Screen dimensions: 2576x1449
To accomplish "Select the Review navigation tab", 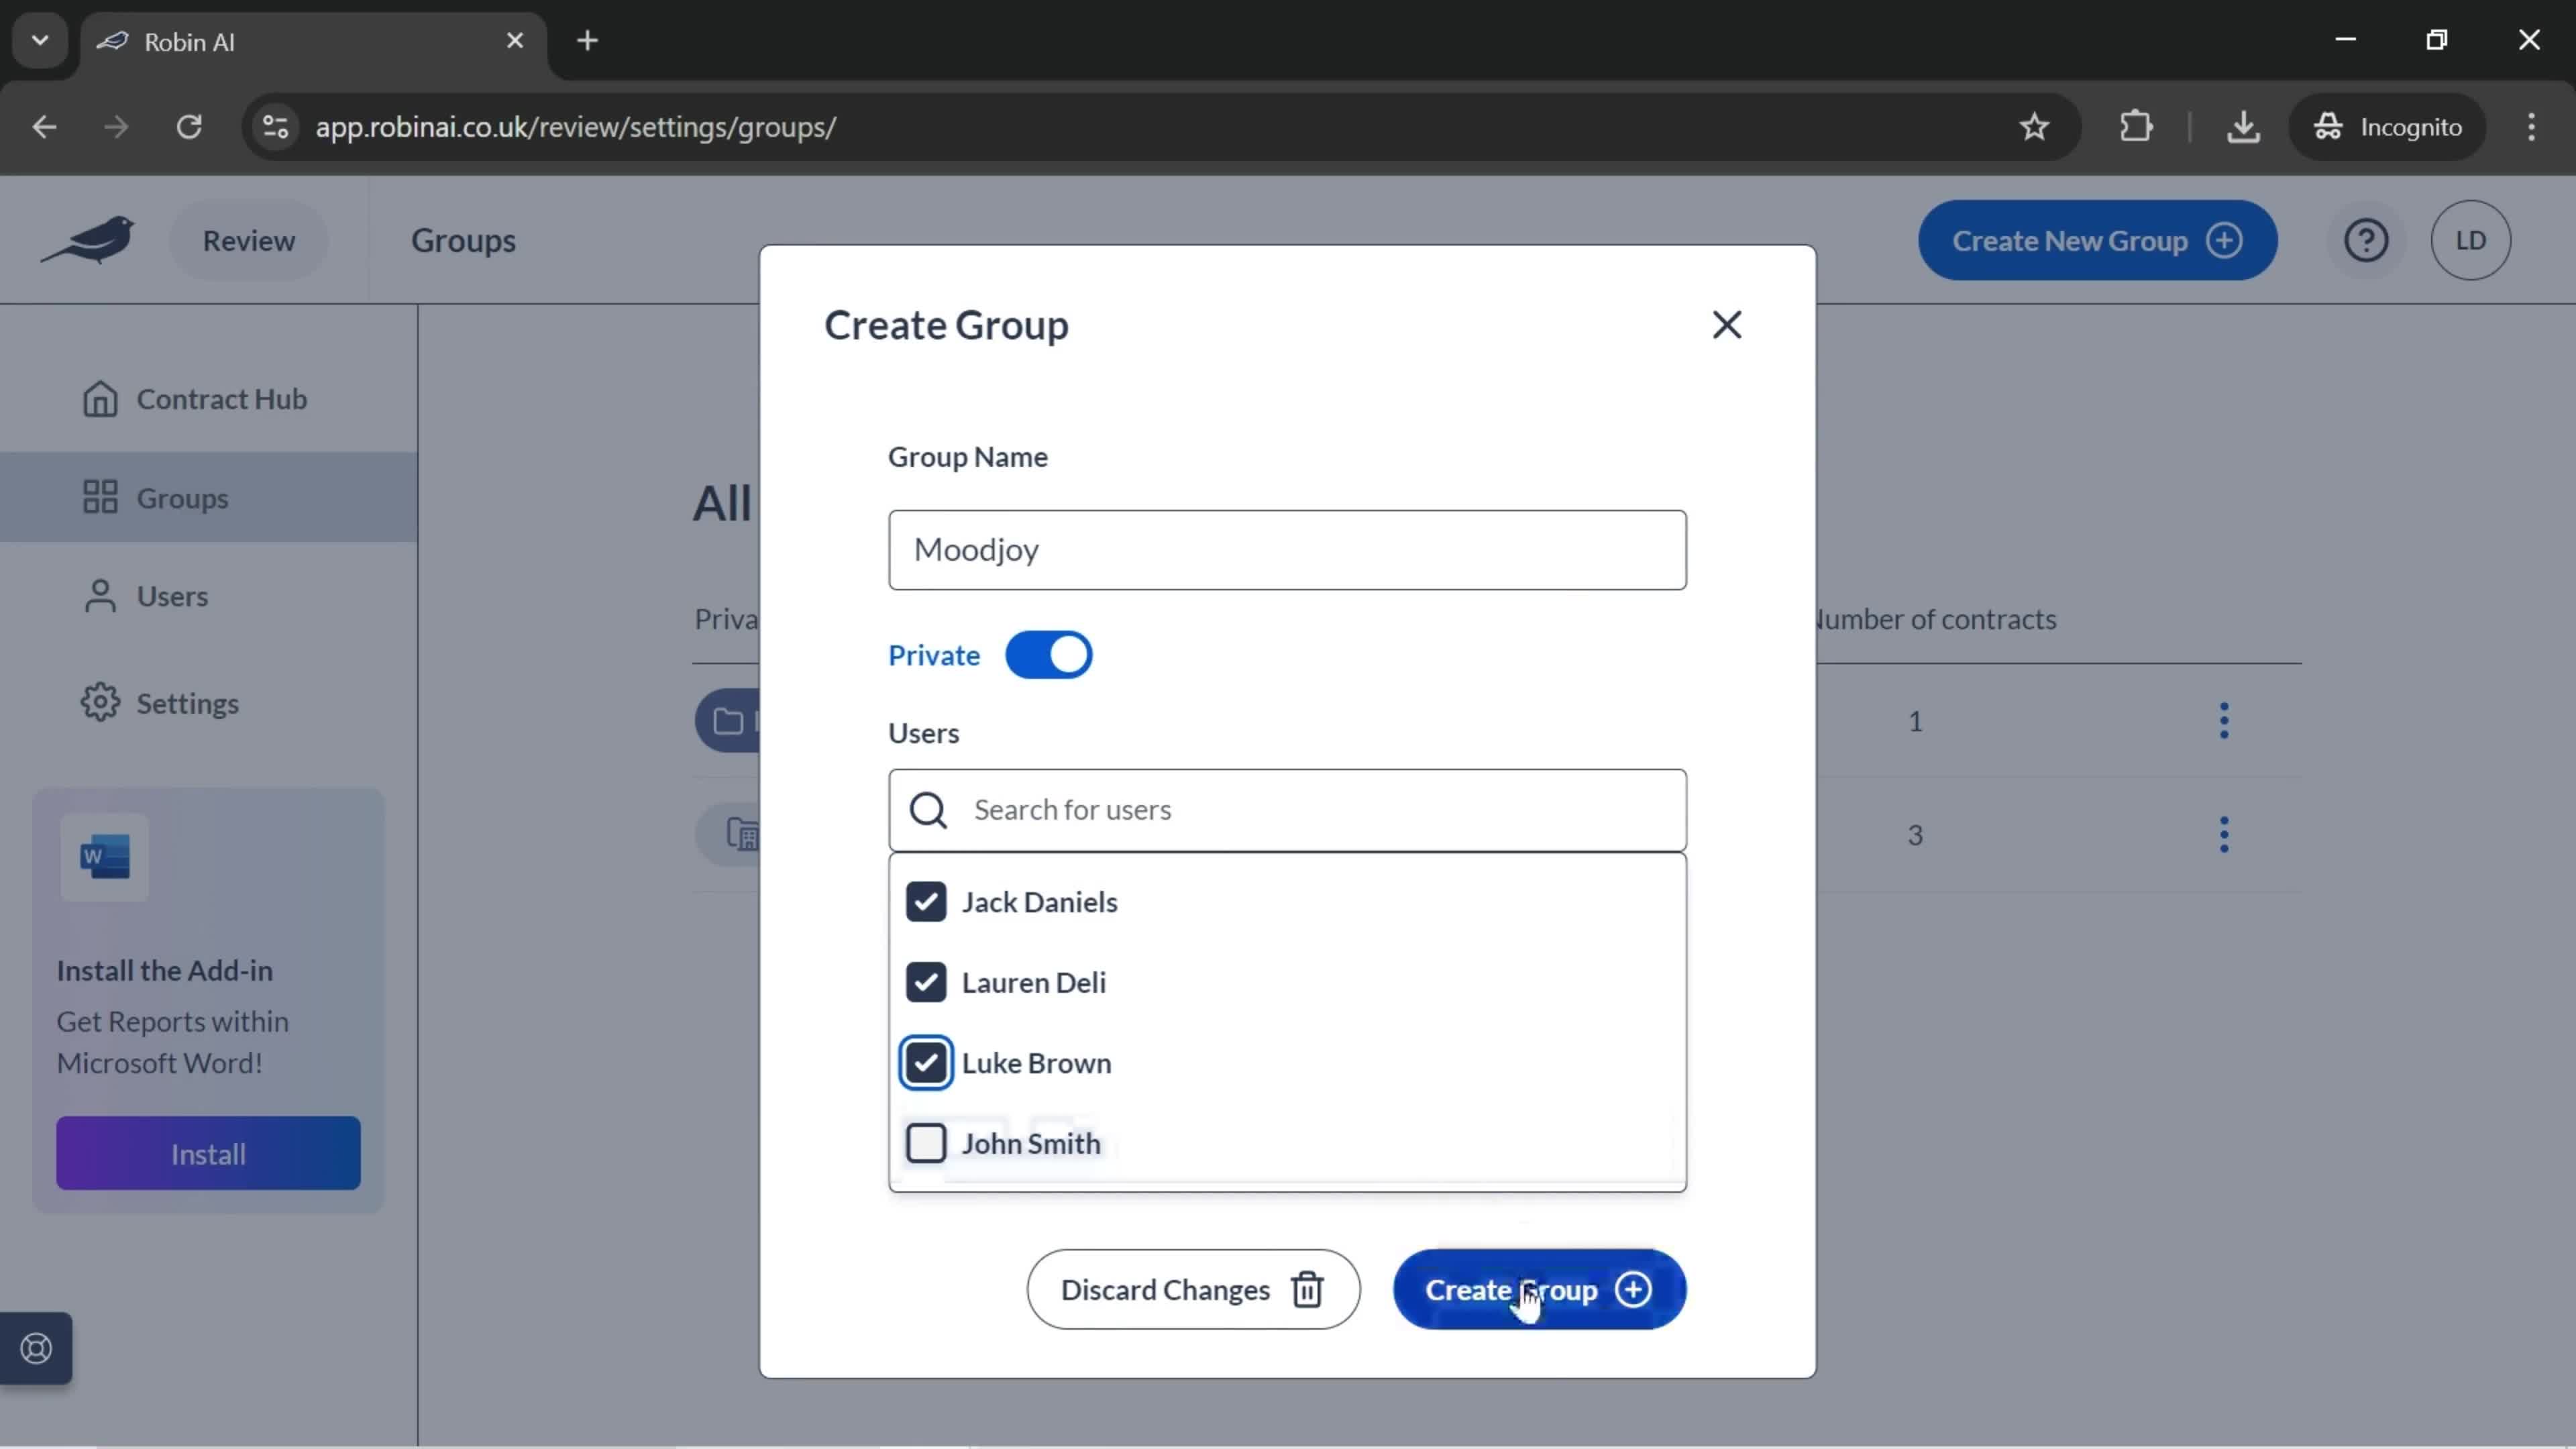I will [x=248, y=239].
